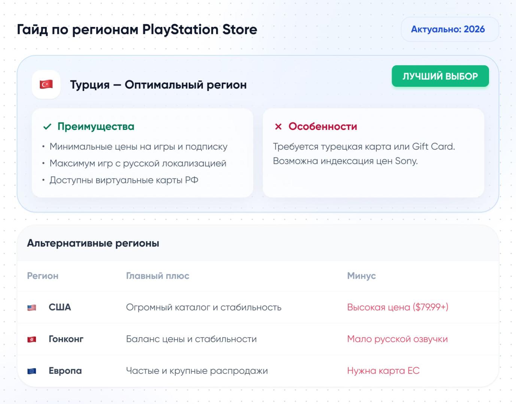Click the Нужна карта ЕС red text
The width and height of the screenshot is (516, 404).
pyautogui.click(x=383, y=371)
